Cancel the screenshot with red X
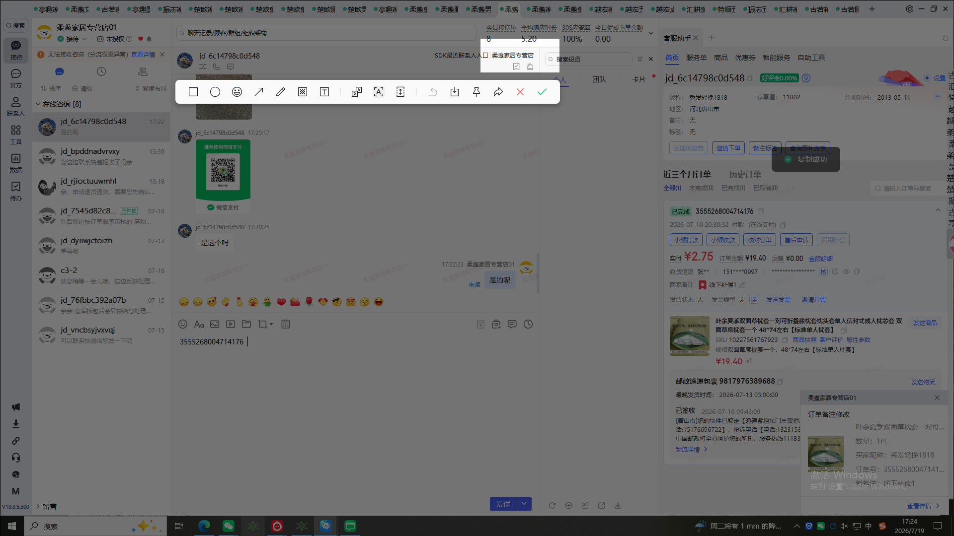The height and width of the screenshot is (536, 954). point(520,92)
